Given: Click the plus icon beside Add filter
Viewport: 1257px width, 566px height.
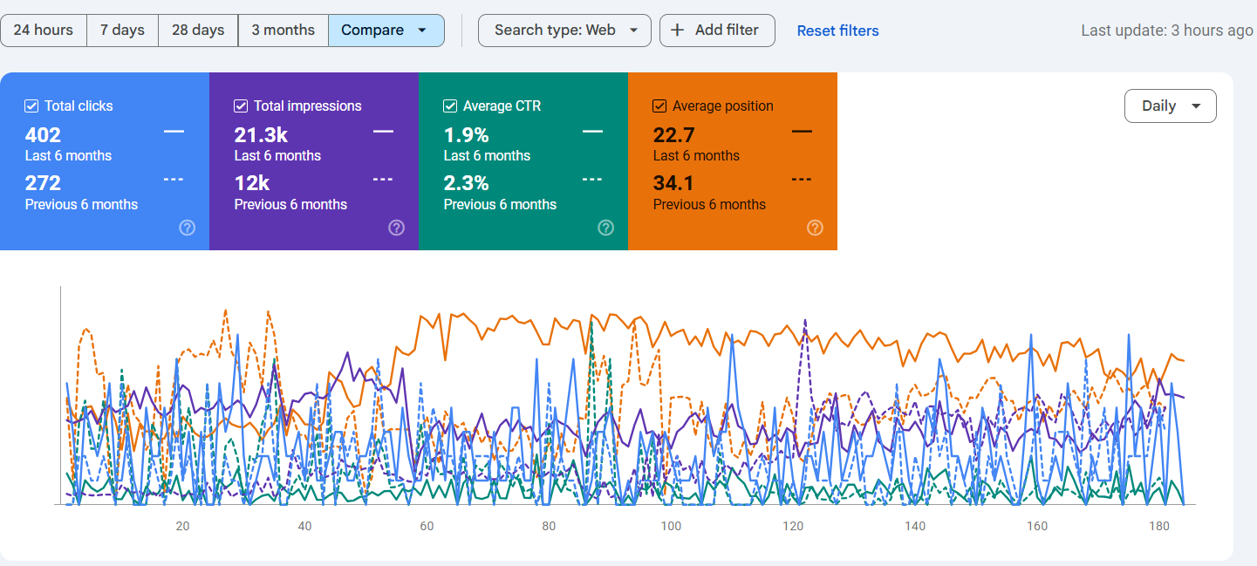Looking at the screenshot, I should click(678, 30).
